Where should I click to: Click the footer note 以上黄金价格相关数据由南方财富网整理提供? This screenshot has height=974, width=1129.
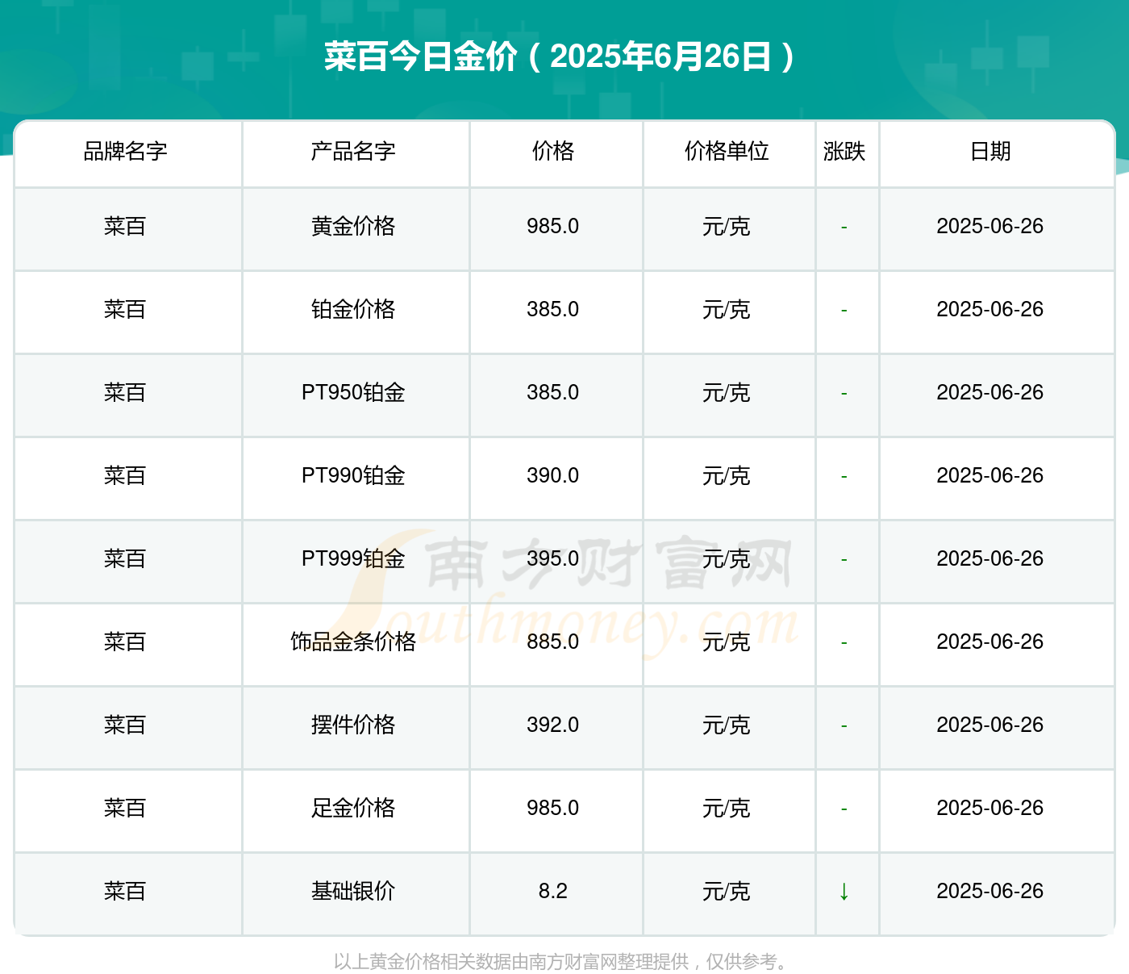(x=511, y=961)
